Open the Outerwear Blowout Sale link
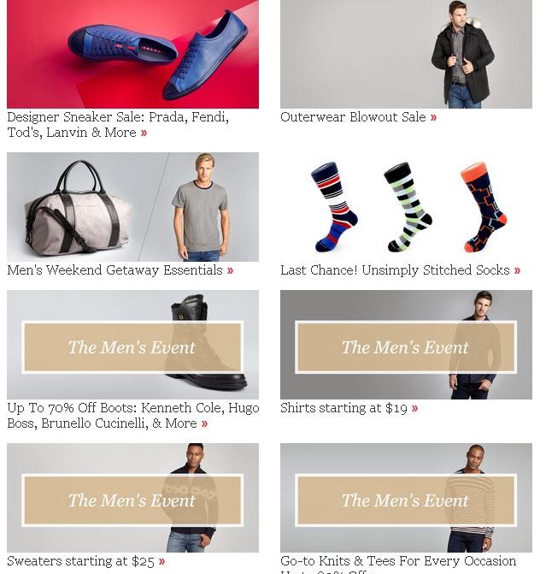 point(353,117)
